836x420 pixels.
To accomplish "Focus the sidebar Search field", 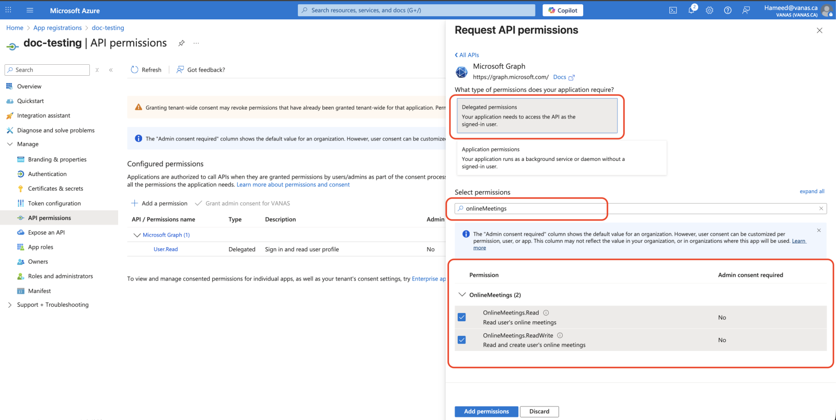I will coord(47,70).
